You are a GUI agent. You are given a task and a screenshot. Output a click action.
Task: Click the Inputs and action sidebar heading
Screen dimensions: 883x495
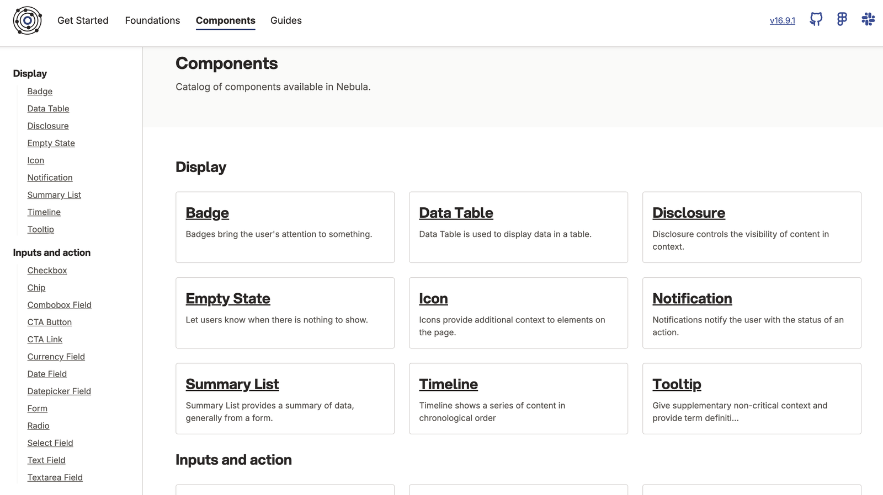tap(52, 252)
